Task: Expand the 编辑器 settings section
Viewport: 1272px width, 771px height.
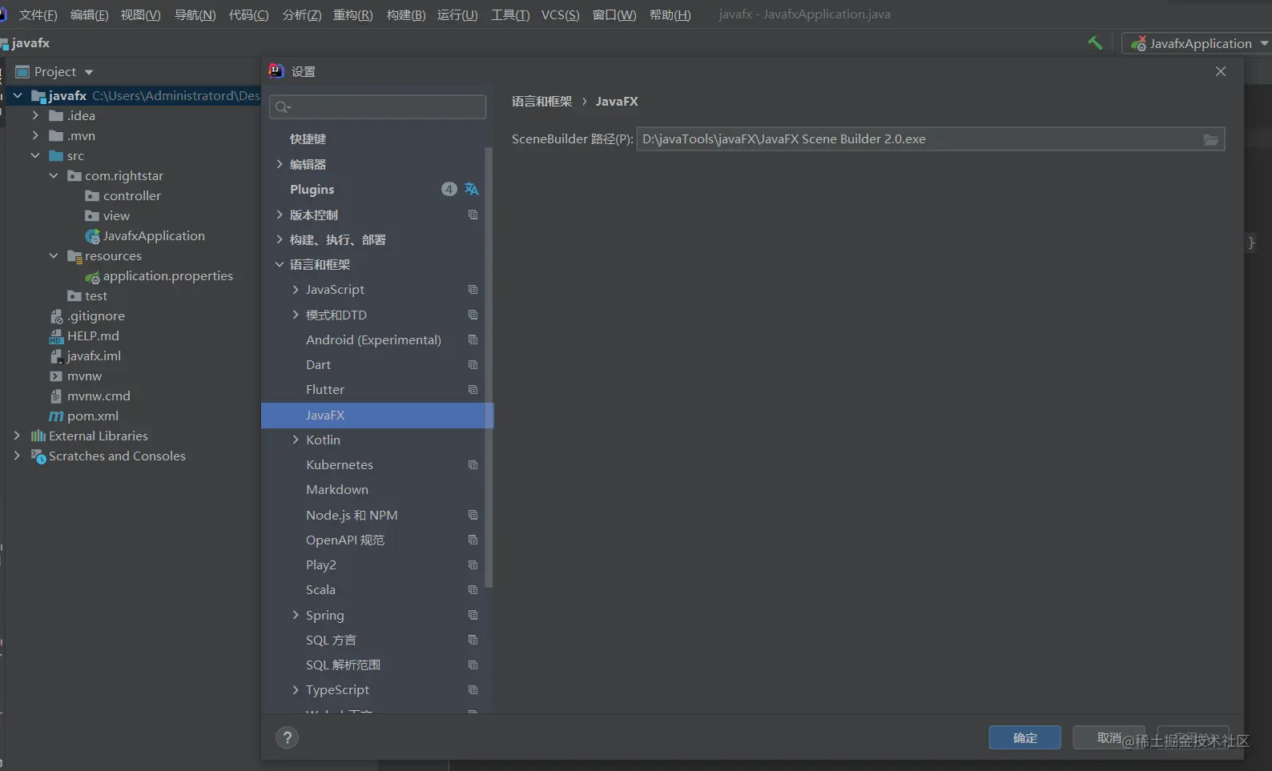Action: coord(280,164)
